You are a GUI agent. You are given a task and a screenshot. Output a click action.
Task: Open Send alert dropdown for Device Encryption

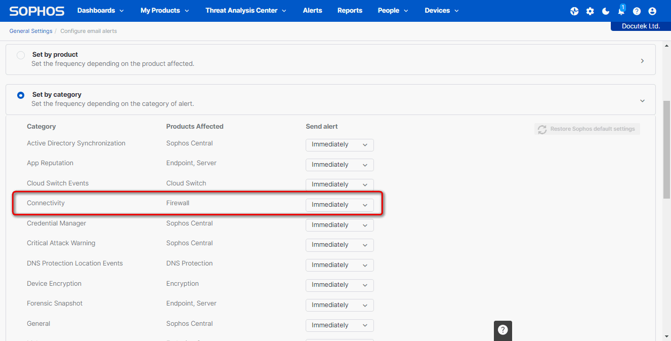click(340, 285)
